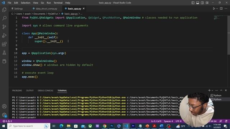The image size is (230, 129).
Task: Click UTF-8 encoding status item
Action: [179, 121]
